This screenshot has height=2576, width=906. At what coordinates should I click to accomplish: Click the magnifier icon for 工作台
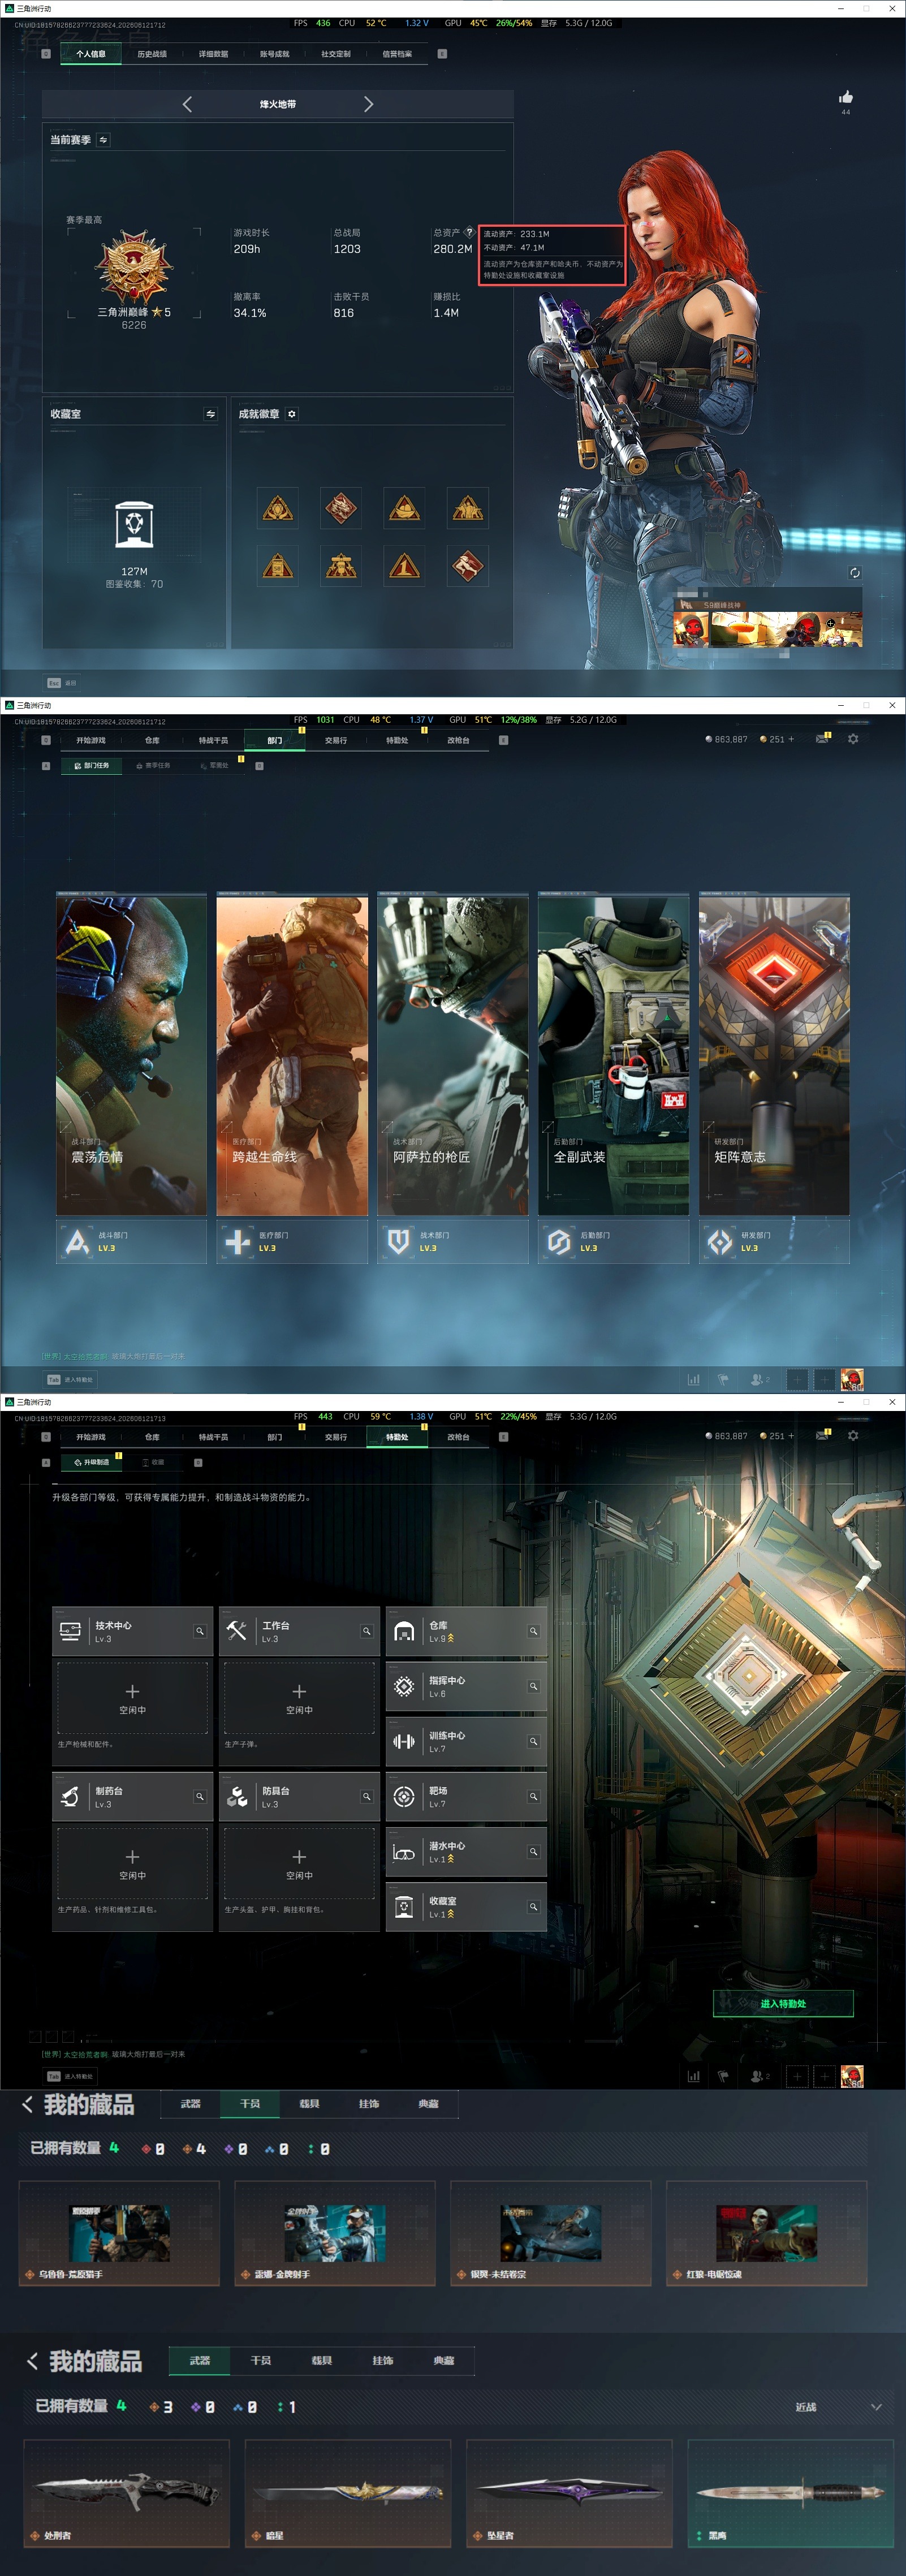367,1631
